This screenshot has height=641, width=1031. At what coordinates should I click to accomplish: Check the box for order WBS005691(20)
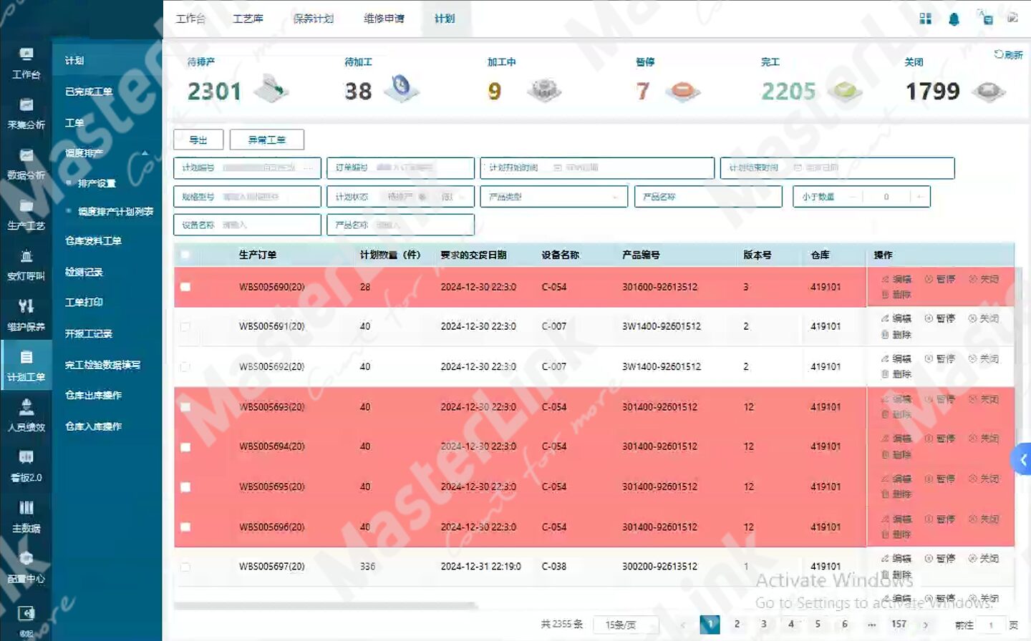pyautogui.click(x=185, y=326)
